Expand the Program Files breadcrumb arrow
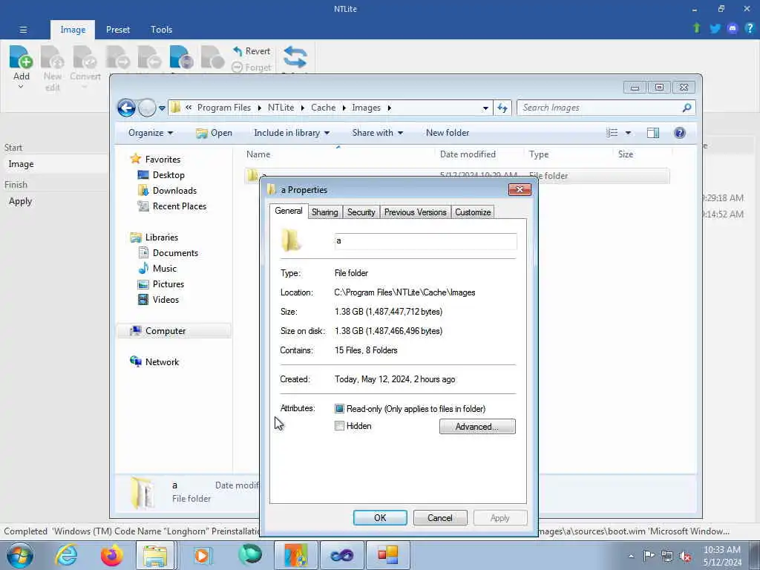 click(259, 108)
